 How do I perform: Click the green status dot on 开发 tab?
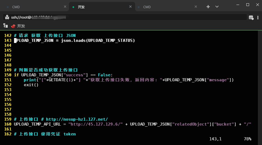tap(73, 7)
